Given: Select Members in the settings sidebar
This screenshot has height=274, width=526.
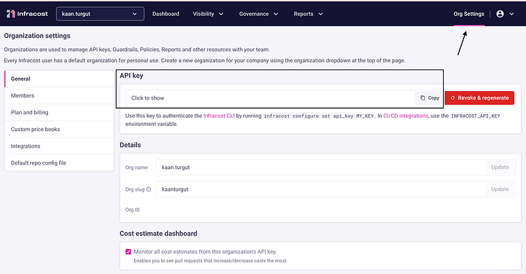Looking at the screenshot, I should point(59,96).
